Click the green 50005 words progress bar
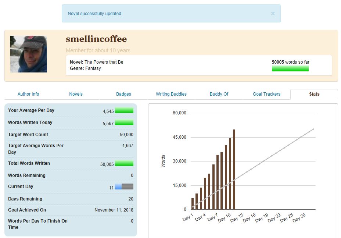 click(x=290, y=68)
